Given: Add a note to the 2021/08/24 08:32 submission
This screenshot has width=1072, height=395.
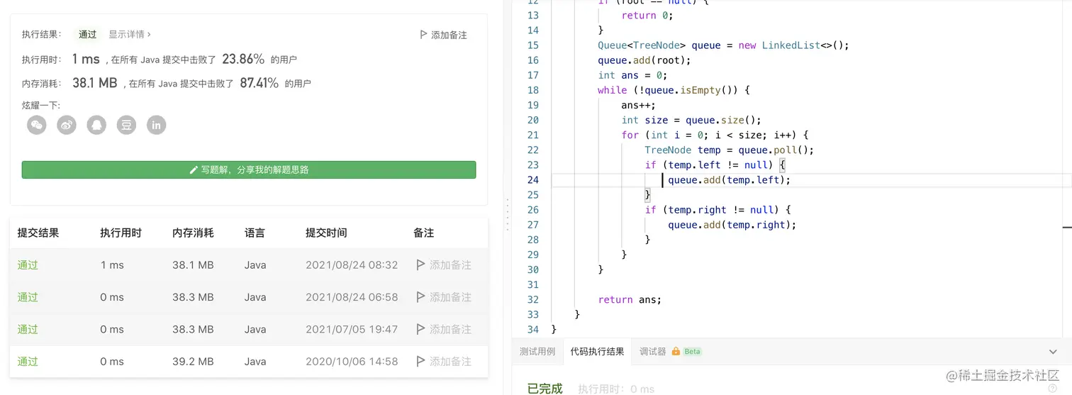Looking at the screenshot, I should tap(443, 265).
